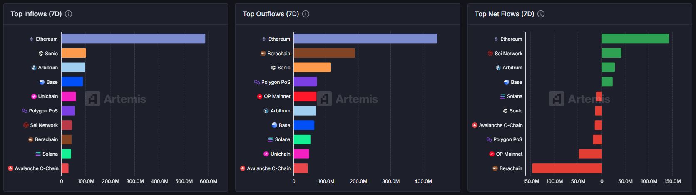This screenshot has height=195, width=696.
Task: Click the green Base bar in Top Net Flows
Action: 607,82
